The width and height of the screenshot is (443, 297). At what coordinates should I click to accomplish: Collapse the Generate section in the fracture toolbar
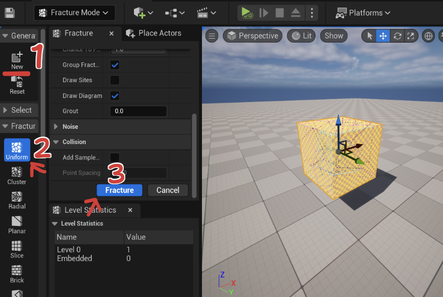[5, 36]
